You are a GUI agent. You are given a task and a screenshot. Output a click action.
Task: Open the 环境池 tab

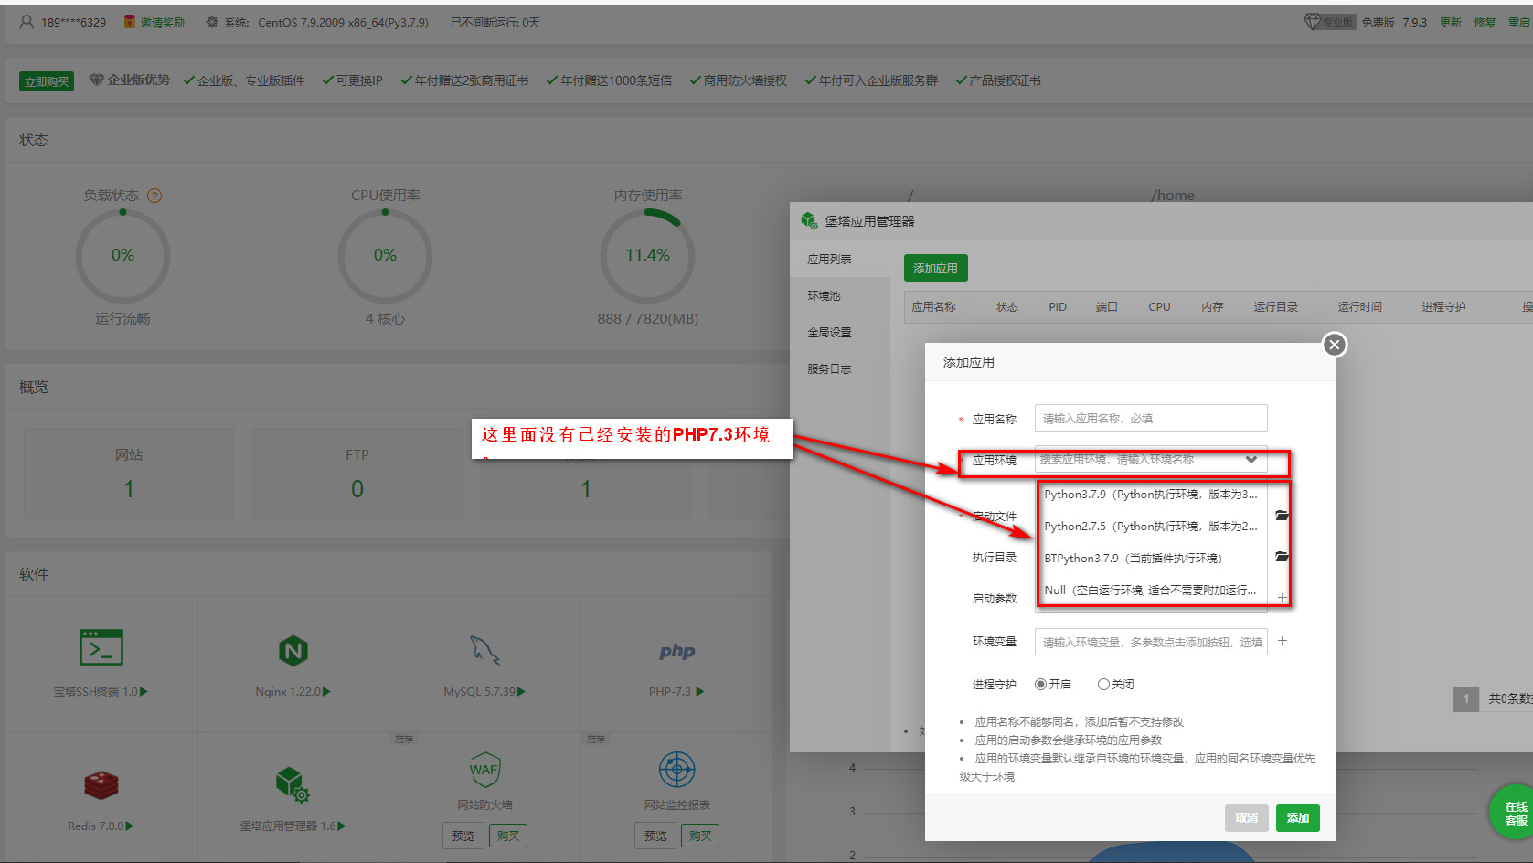tap(840, 296)
